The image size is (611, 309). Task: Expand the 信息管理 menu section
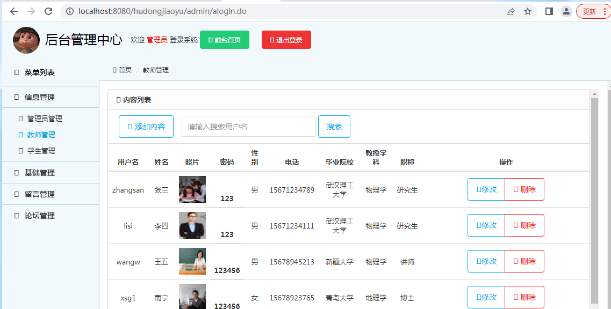coord(40,97)
